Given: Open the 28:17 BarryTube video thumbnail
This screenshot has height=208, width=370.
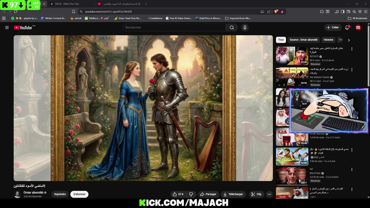Looking at the screenshot, I should 292,176.
